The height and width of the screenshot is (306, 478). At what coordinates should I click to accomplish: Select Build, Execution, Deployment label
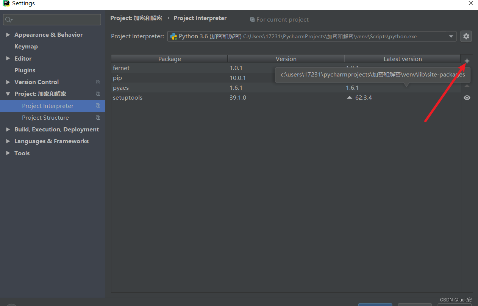click(x=57, y=130)
